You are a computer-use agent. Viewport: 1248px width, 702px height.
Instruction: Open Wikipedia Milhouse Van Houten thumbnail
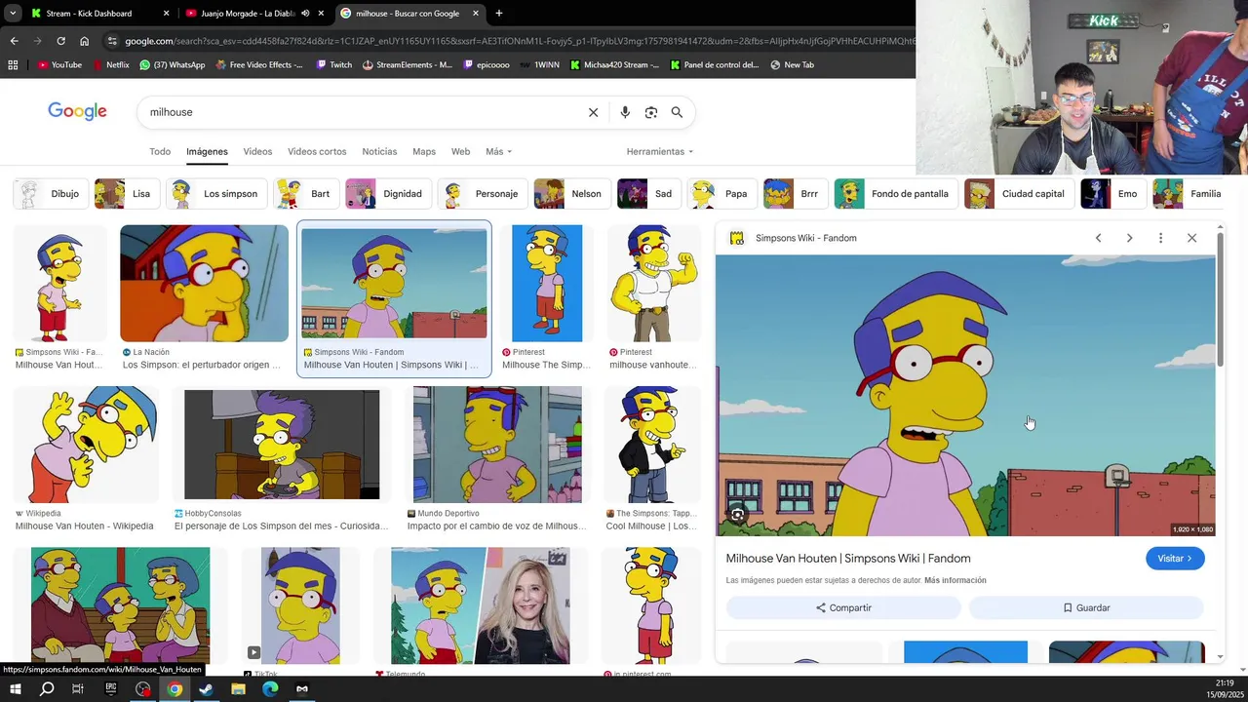click(86, 445)
